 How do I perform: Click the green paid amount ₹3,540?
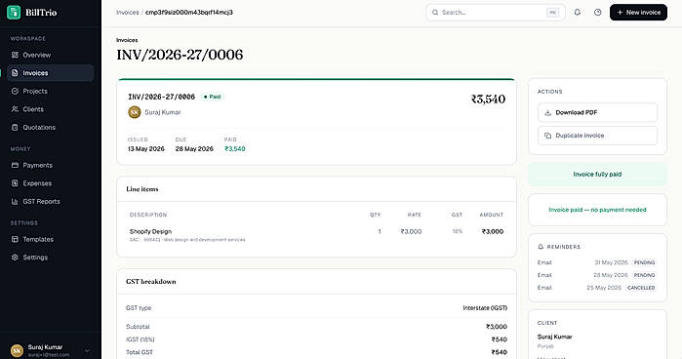(235, 149)
